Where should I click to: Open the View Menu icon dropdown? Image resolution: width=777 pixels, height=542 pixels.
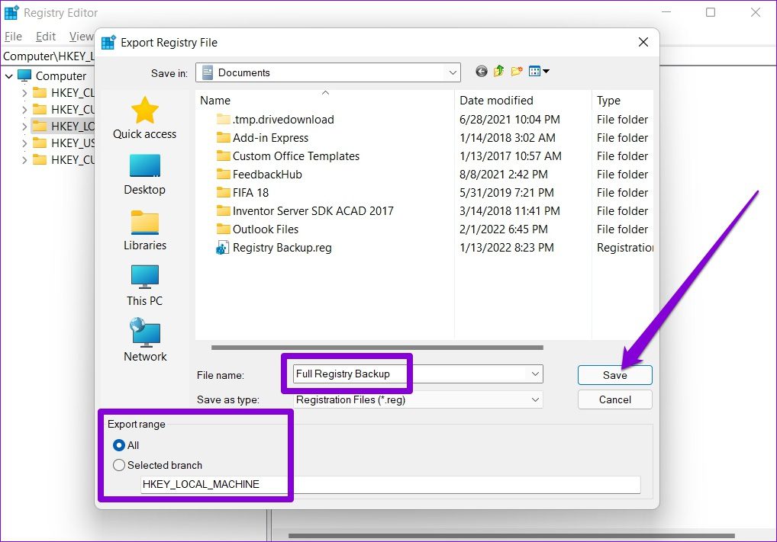click(539, 72)
